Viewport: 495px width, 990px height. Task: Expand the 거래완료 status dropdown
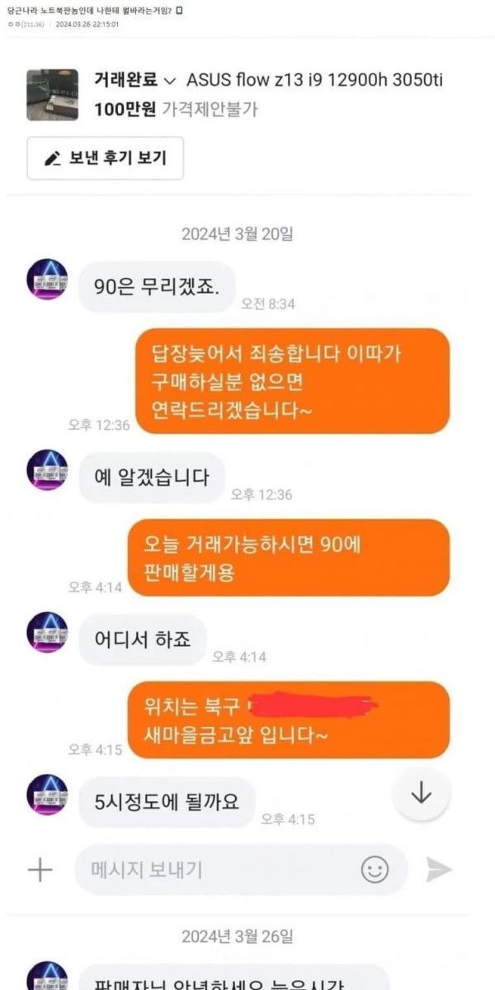tap(135, 80)
